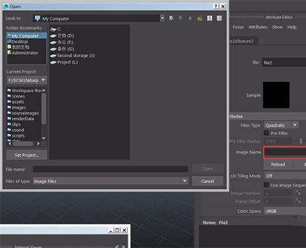Click the file name field showing file2

click(x=284, y=62)
